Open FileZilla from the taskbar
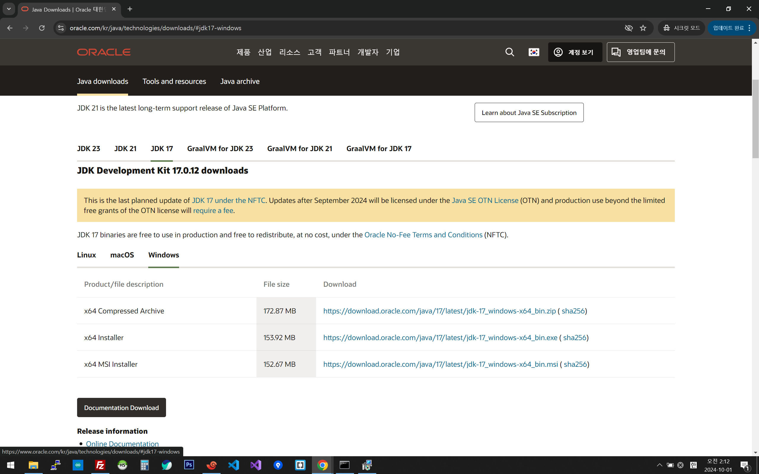 coord(100,465)
